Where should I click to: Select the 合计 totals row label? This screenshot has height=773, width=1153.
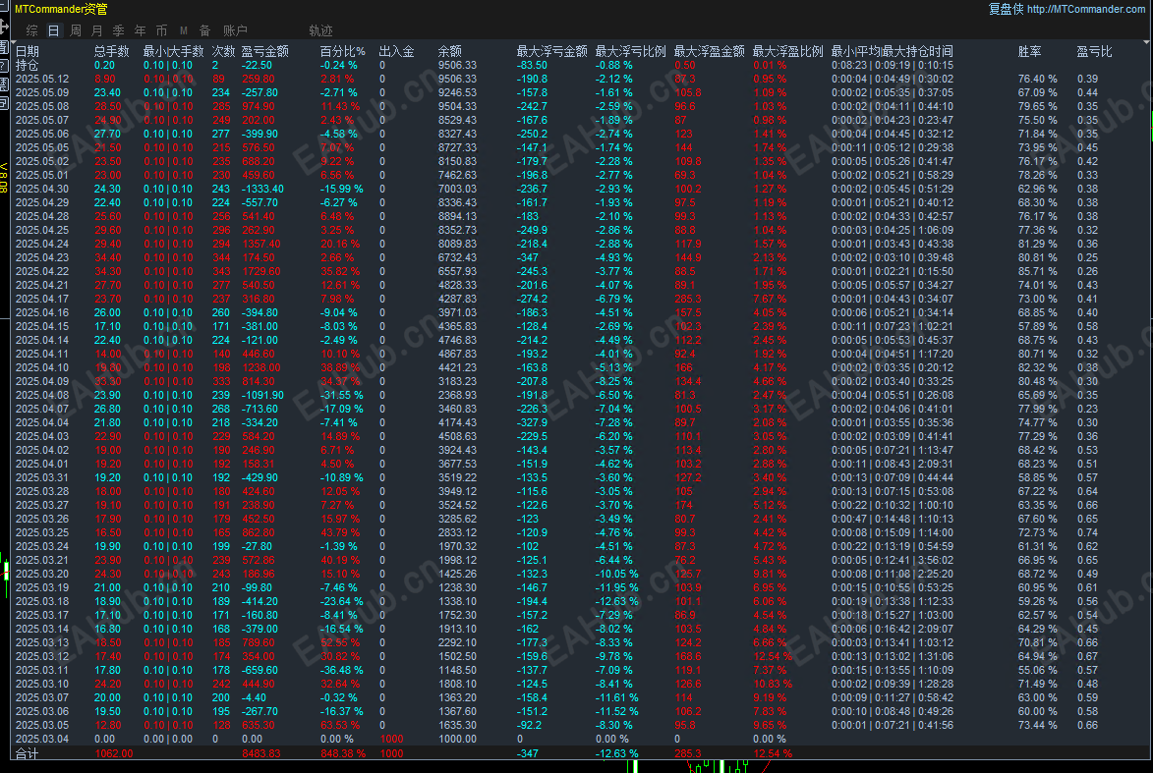(28, 754)
